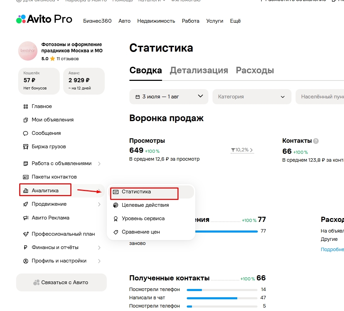This screenshot has width=344, height=311.
Task: Switch to the Детализация tab
Action: point(199,70)
